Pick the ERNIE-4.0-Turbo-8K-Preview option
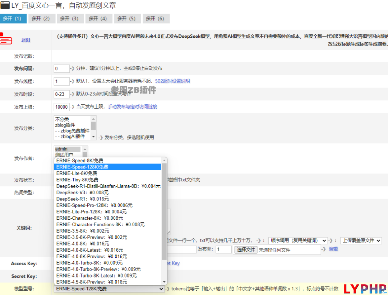 point(108,269)
